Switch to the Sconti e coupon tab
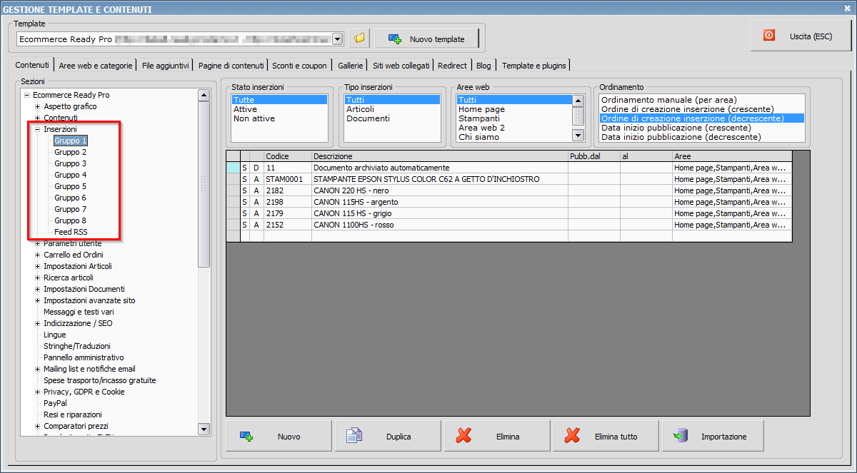The image size is (857, 473). 299,66
